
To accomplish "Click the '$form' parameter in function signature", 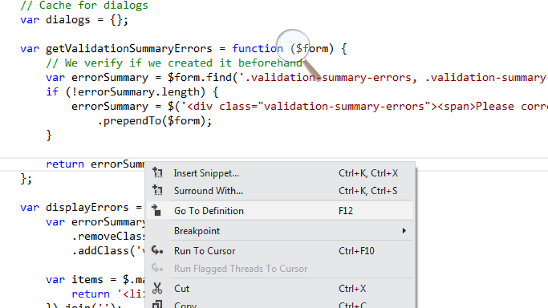I will (x=312, y=49).
